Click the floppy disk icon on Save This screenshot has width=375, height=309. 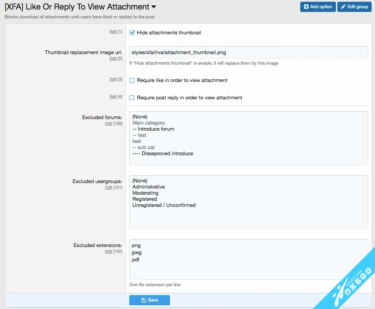tap(143, 300)
